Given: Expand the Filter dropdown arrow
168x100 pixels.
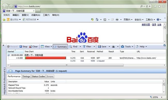Looking at the screenshot, I should (94, 47).
